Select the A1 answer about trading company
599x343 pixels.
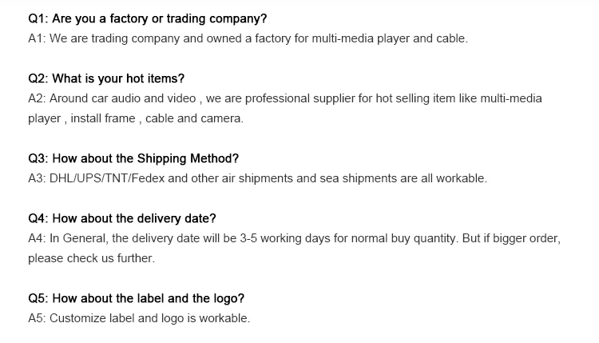pyautogui.click(x=247, y=38)
